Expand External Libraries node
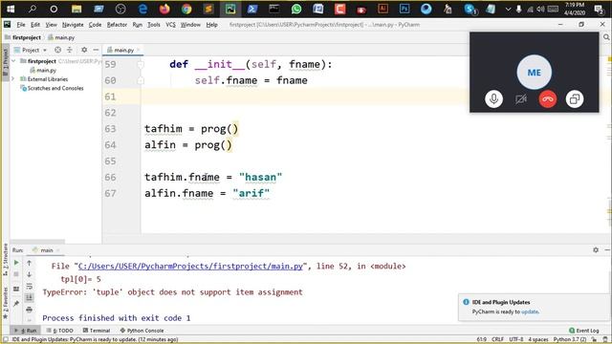612x344 pixels. pos(13,78)
